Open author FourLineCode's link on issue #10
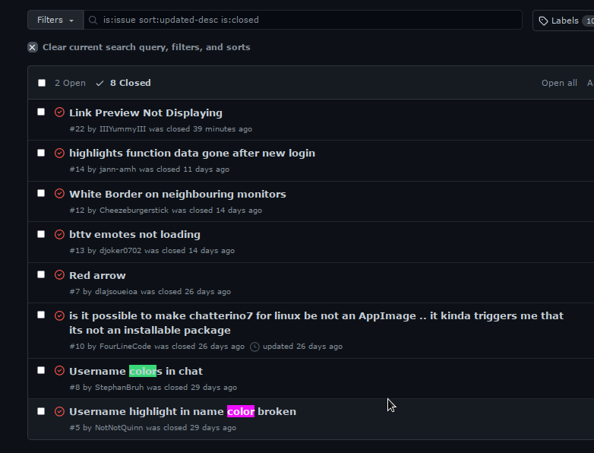 (125, 347)
